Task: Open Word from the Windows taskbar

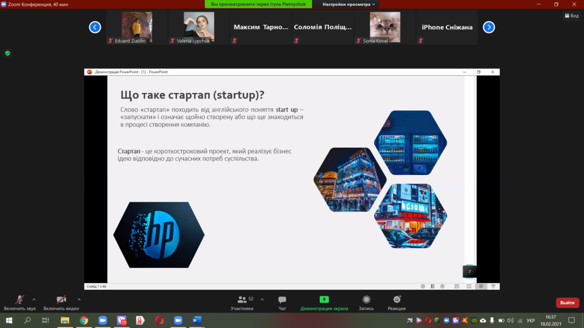Action: tap(197, 320)
